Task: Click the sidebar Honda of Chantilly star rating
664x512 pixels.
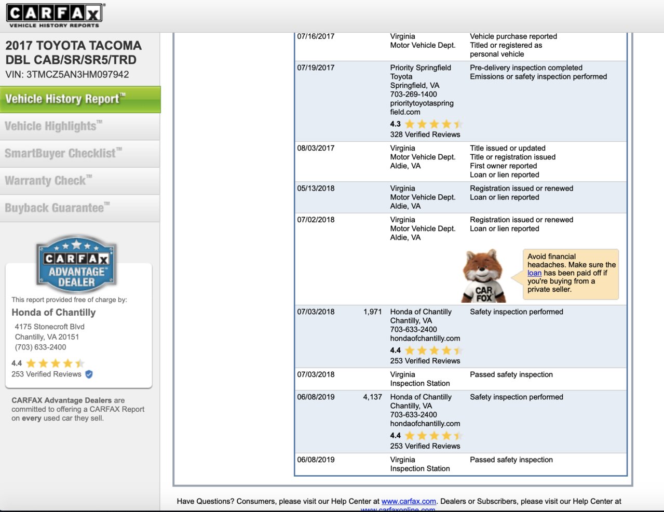Action: [x=55, y=363]
